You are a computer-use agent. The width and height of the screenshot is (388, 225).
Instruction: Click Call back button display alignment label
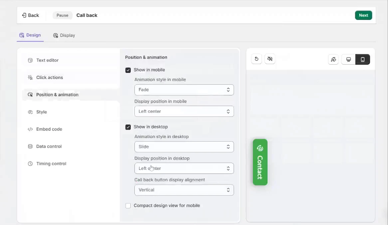click(170, 180)
